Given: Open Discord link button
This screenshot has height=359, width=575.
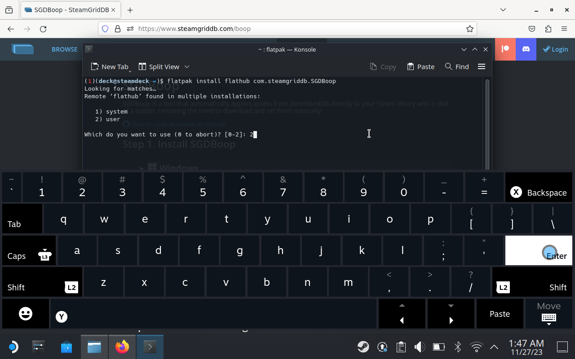Looking at the screenshot, I should pyautogui.click(x=526, y=49).
